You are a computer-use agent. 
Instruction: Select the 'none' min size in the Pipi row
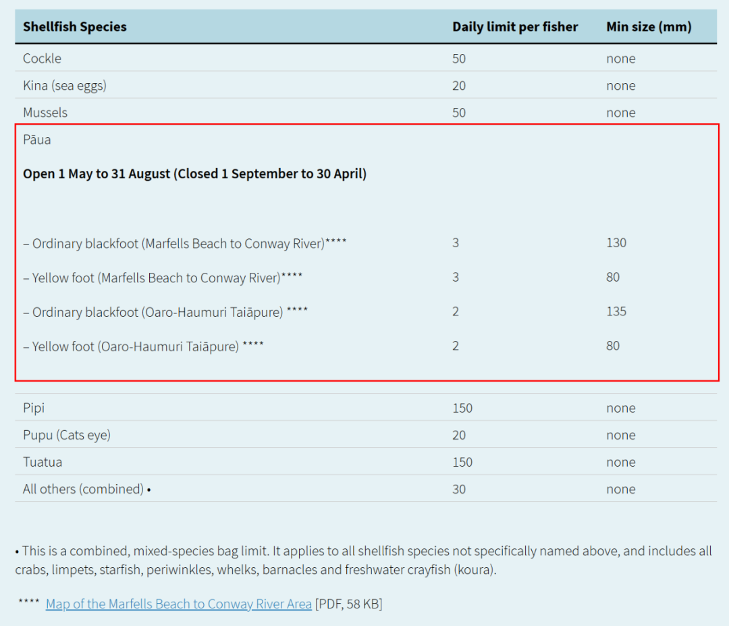(x=621, y=409)
